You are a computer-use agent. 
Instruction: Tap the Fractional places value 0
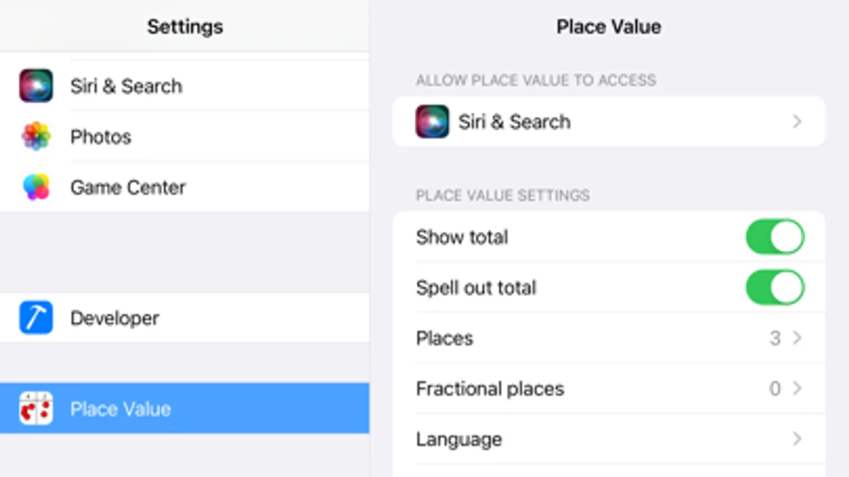click(775, 388)
